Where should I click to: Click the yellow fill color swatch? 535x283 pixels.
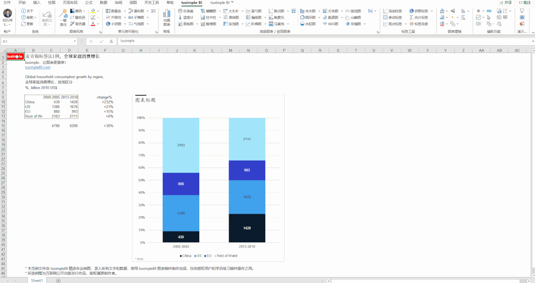pyautogui.click(x=93, y=11)
